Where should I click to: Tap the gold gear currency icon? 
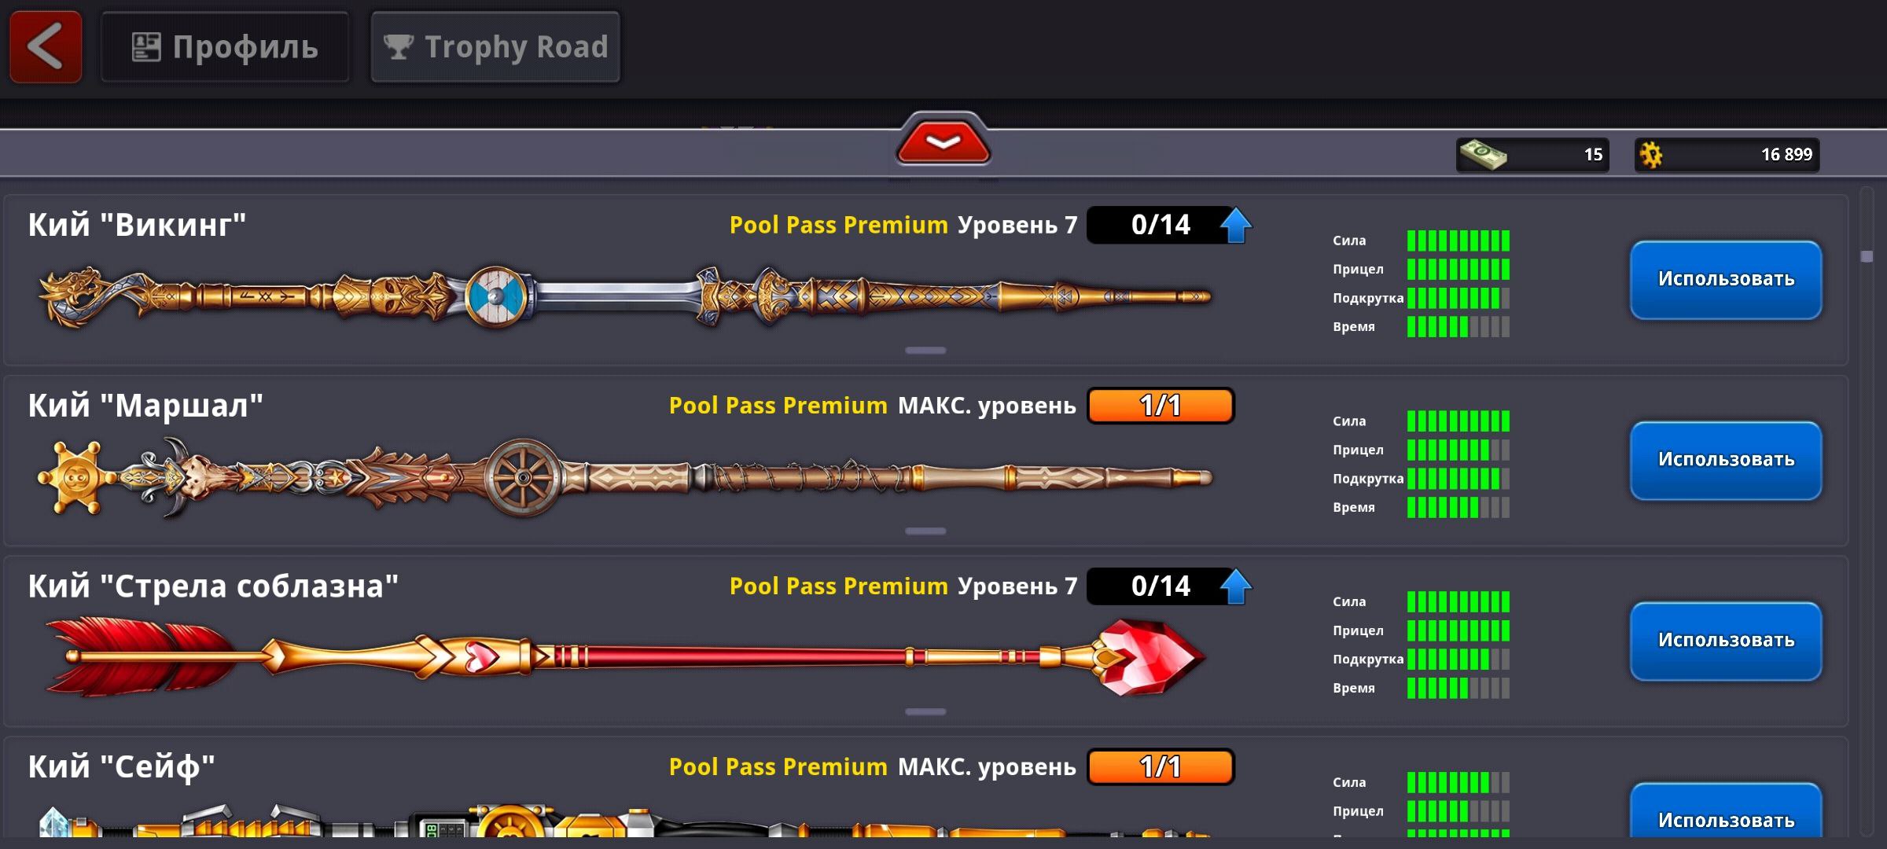pyautogui.click(x=1651, y=155)
